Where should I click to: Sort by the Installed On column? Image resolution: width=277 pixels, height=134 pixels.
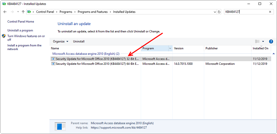261,48
